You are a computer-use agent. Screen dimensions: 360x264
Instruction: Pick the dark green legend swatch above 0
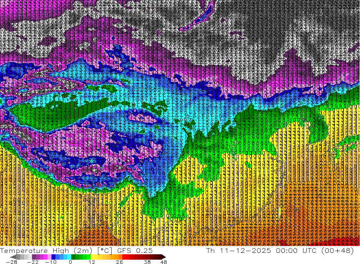point(73,257)
